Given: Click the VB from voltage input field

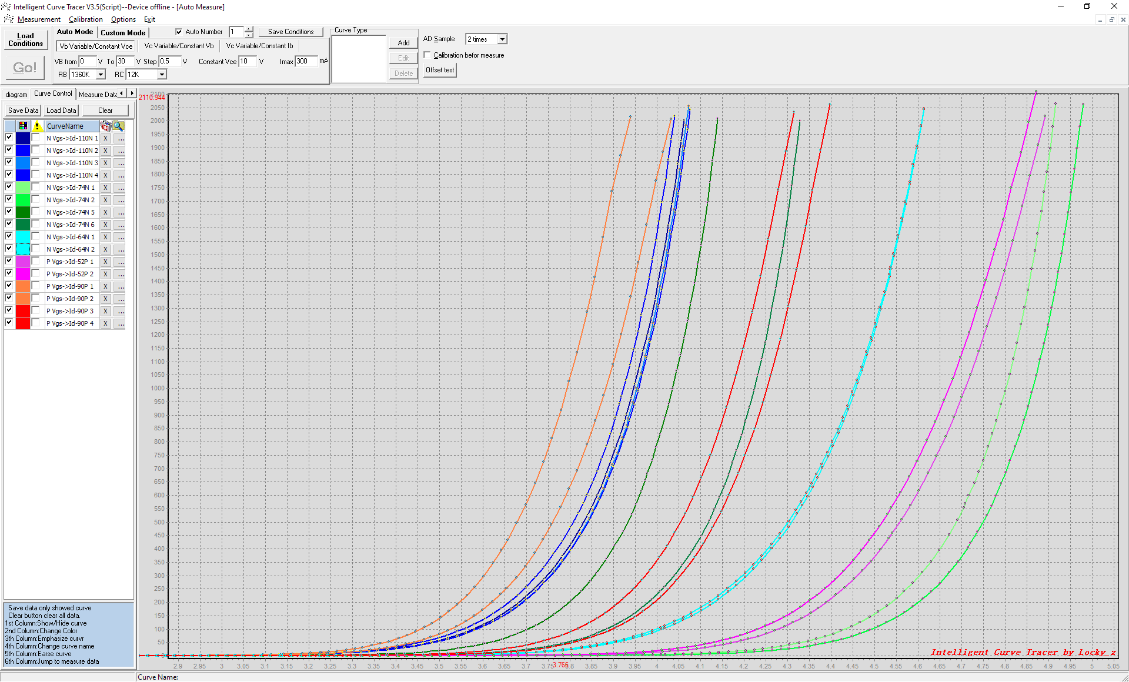Looking at the screenshot, I should (x=87, y=61).
